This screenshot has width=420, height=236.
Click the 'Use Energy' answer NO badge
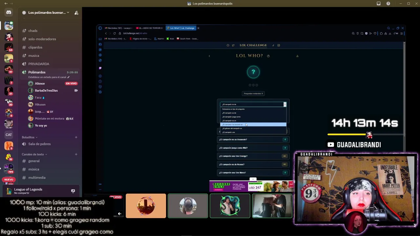click(x=284, y=156)
